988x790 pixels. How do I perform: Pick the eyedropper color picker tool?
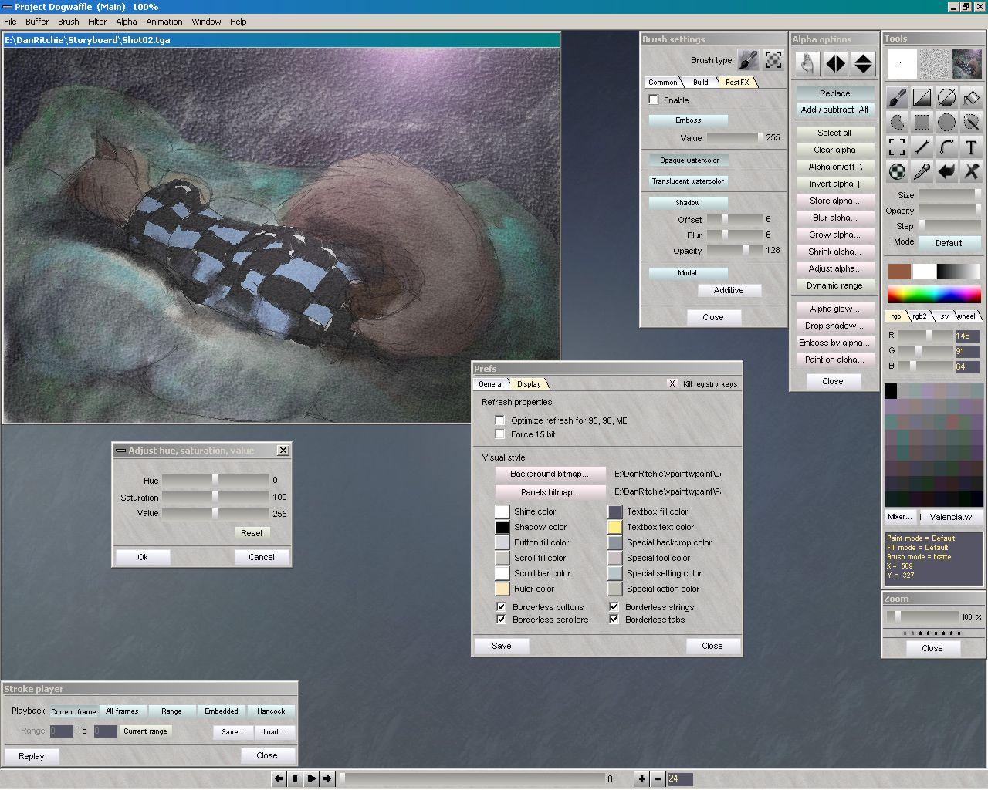tap(922, 171)
